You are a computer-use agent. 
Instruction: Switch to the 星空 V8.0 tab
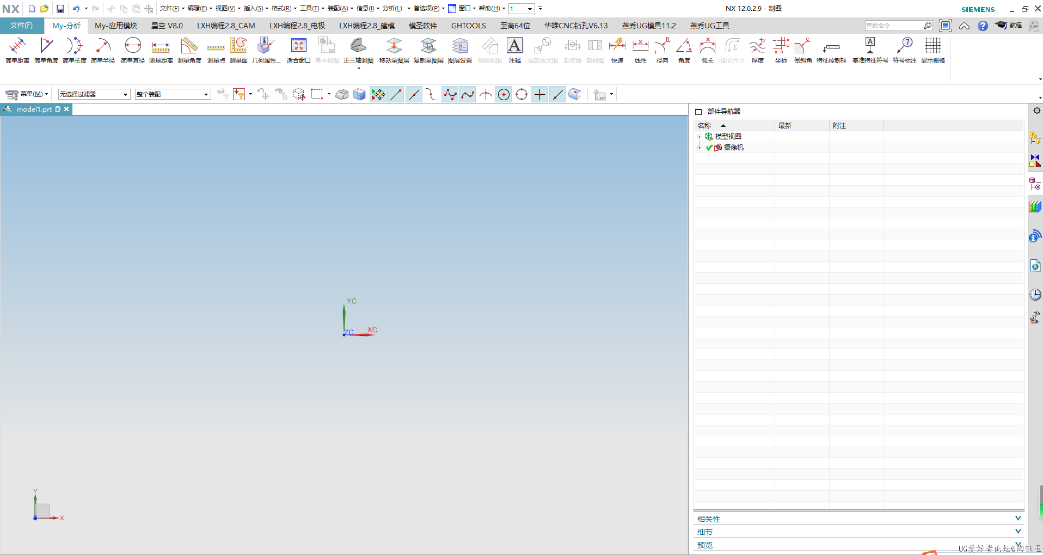tap(167, 26)
